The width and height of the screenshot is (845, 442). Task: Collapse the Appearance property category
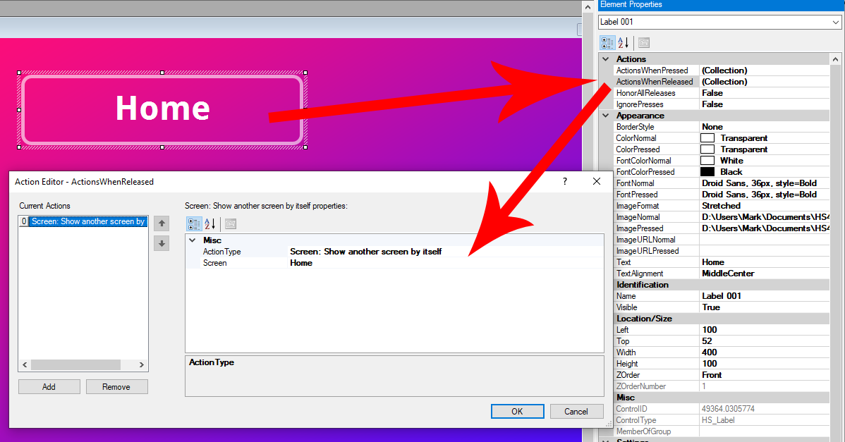point(606,116)
